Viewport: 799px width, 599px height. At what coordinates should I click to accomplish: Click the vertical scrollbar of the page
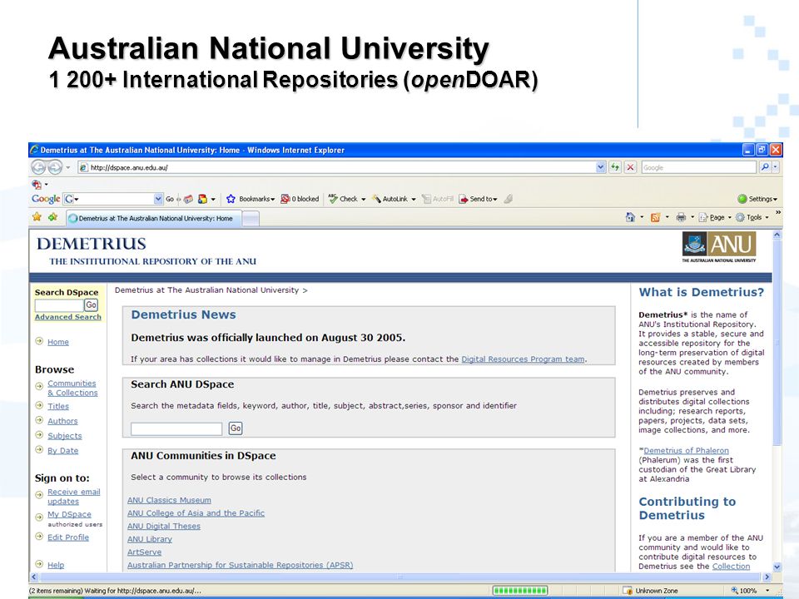(x=777, y=400)
